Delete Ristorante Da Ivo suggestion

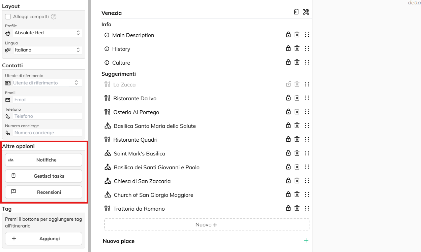(x=297, y=98)
